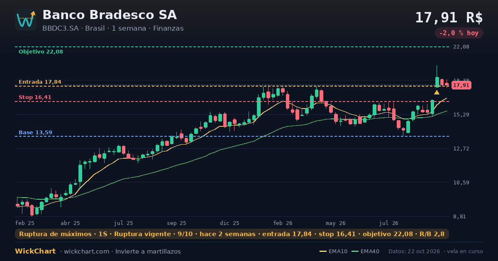Click the WickChart logo icon

pyautogui.click(x=26, y=20)
